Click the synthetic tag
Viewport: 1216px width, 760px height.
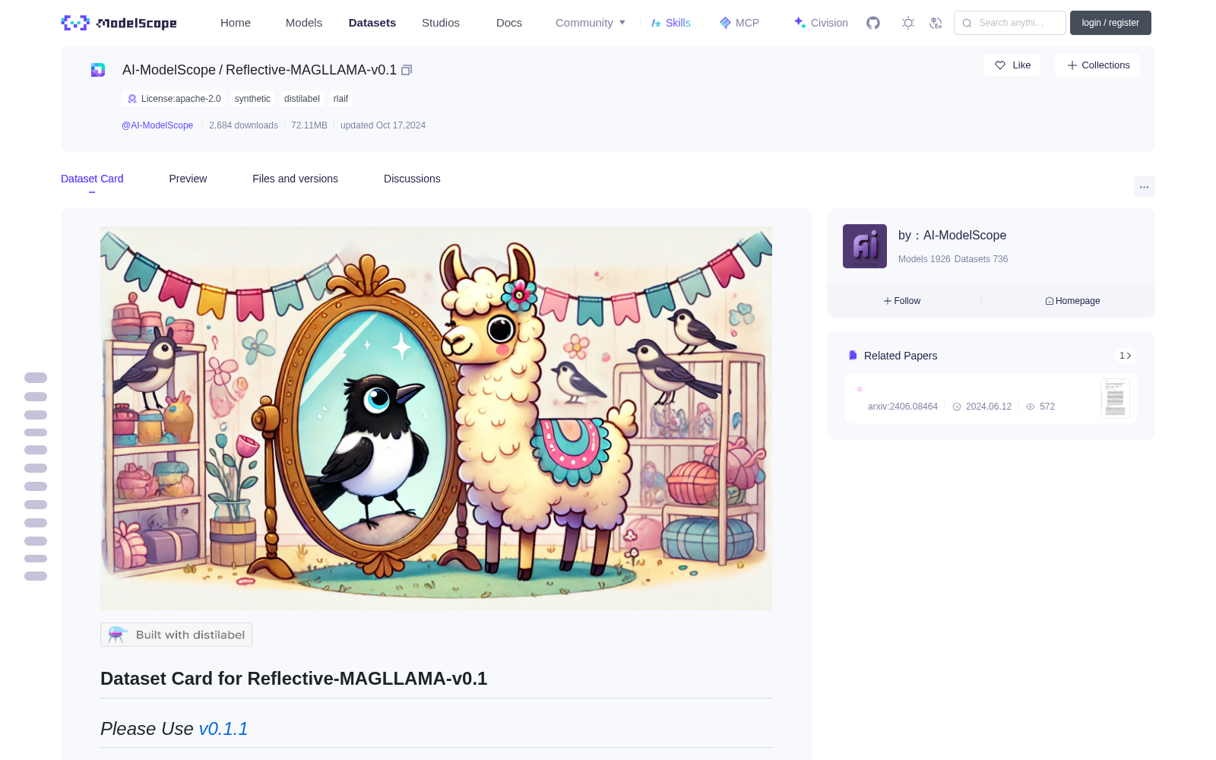(x=252, y=99)
